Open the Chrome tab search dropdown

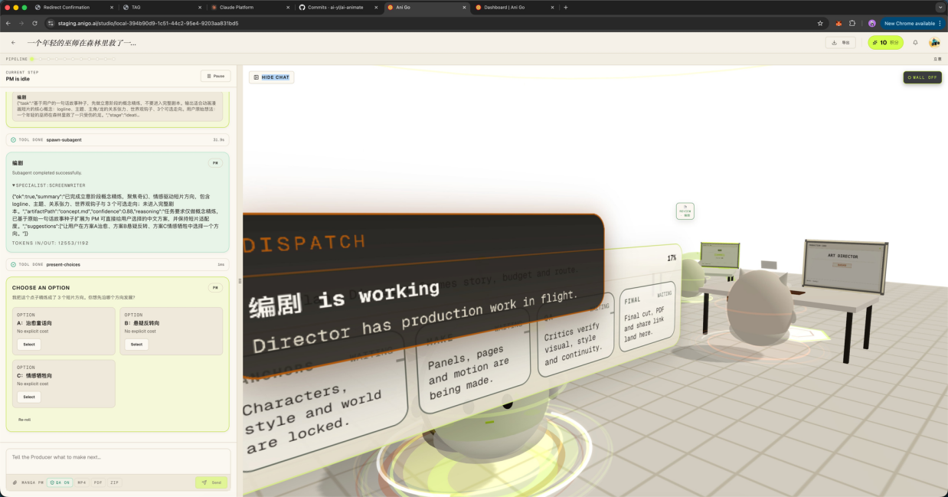tap(940, 7)
